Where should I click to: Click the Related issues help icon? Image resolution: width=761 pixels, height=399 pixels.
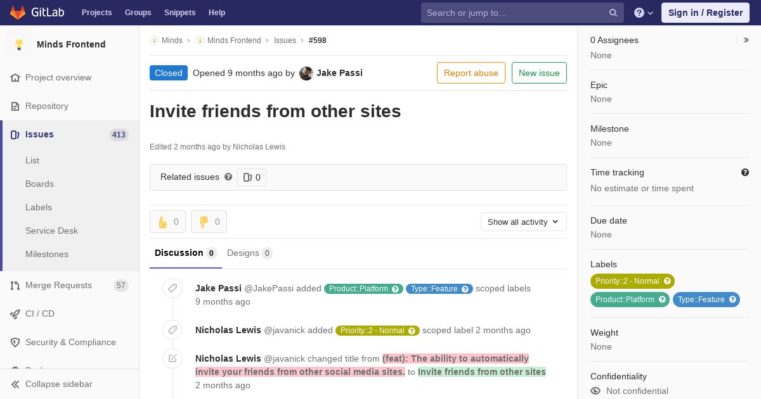click(x=228, y=177)
